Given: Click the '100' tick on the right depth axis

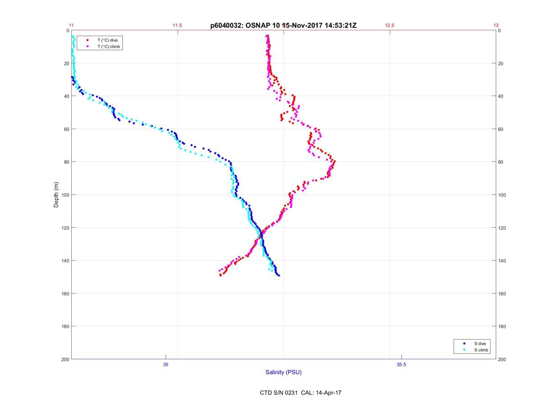Looking at the screenshot, I should (502, 195).
